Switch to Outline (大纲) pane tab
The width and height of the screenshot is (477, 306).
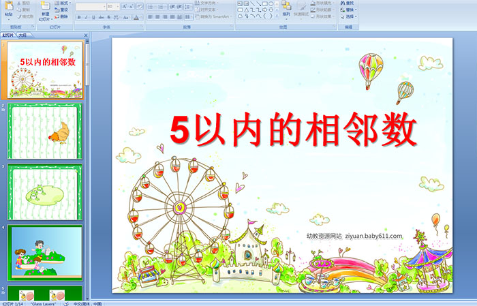[x=22, y=35]
